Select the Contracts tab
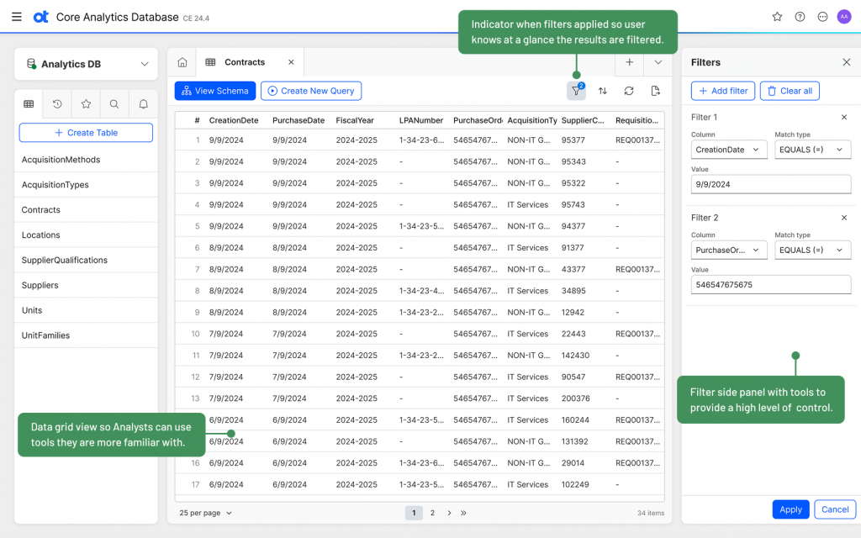Screen dimensions: 861x538 (244, 62)
